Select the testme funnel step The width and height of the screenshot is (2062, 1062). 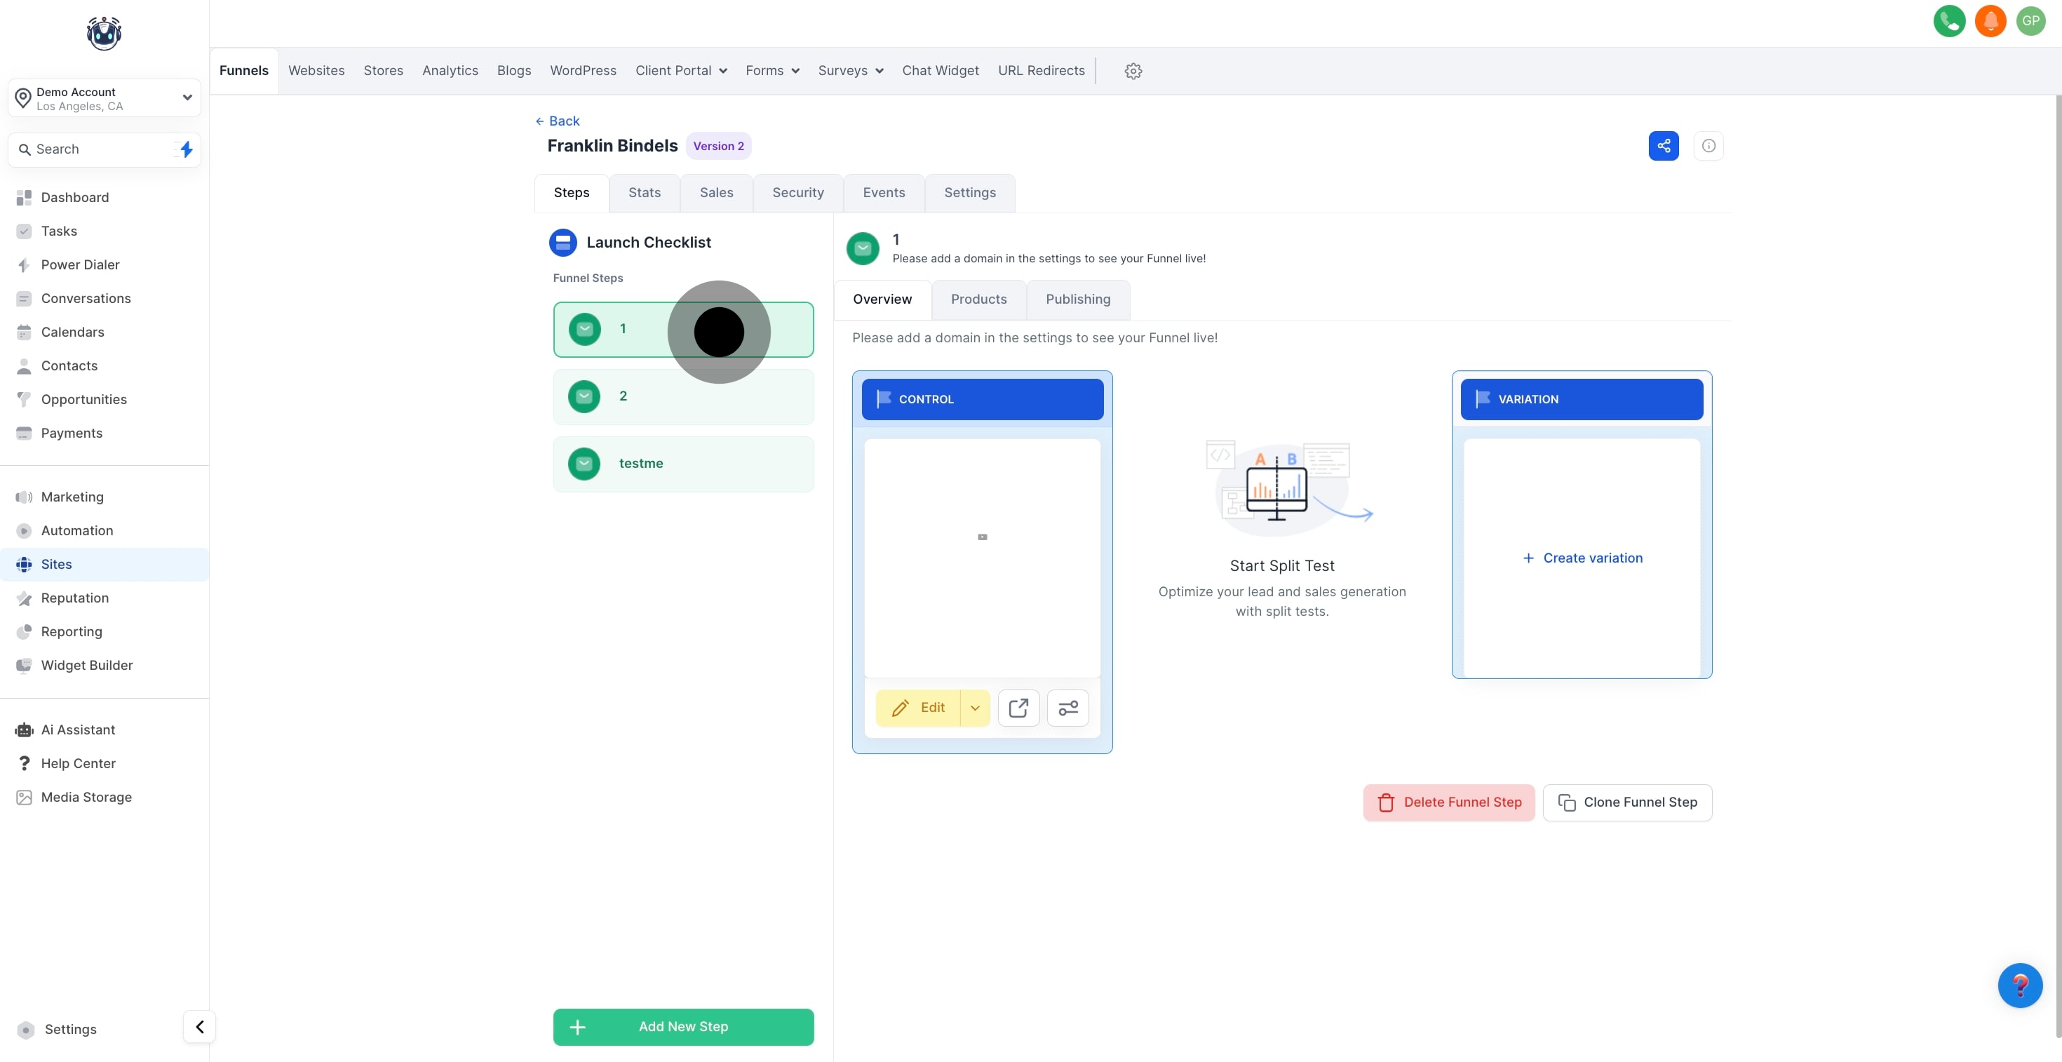point(683,464)
